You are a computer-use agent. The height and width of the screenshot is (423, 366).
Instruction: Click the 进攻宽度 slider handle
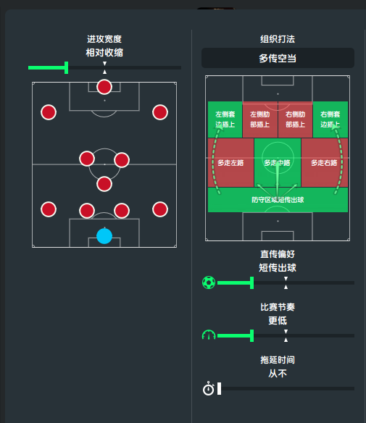[67, 67]
